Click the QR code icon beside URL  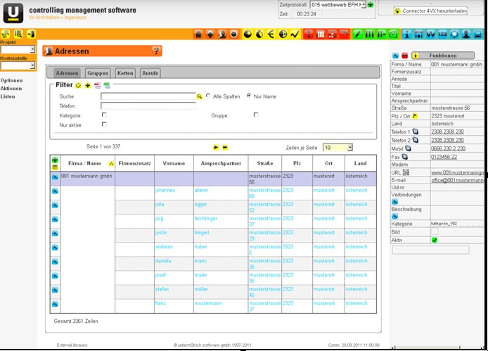point(406,172)
